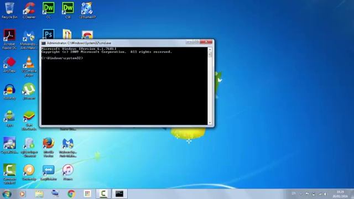
Task: Select the orange shield icon left of TeamViewer
Action: tap(29, 172)
